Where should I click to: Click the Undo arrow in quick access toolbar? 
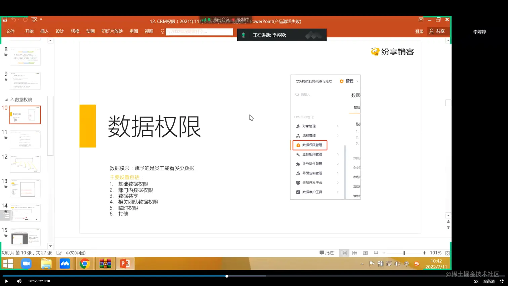point(13,19)
